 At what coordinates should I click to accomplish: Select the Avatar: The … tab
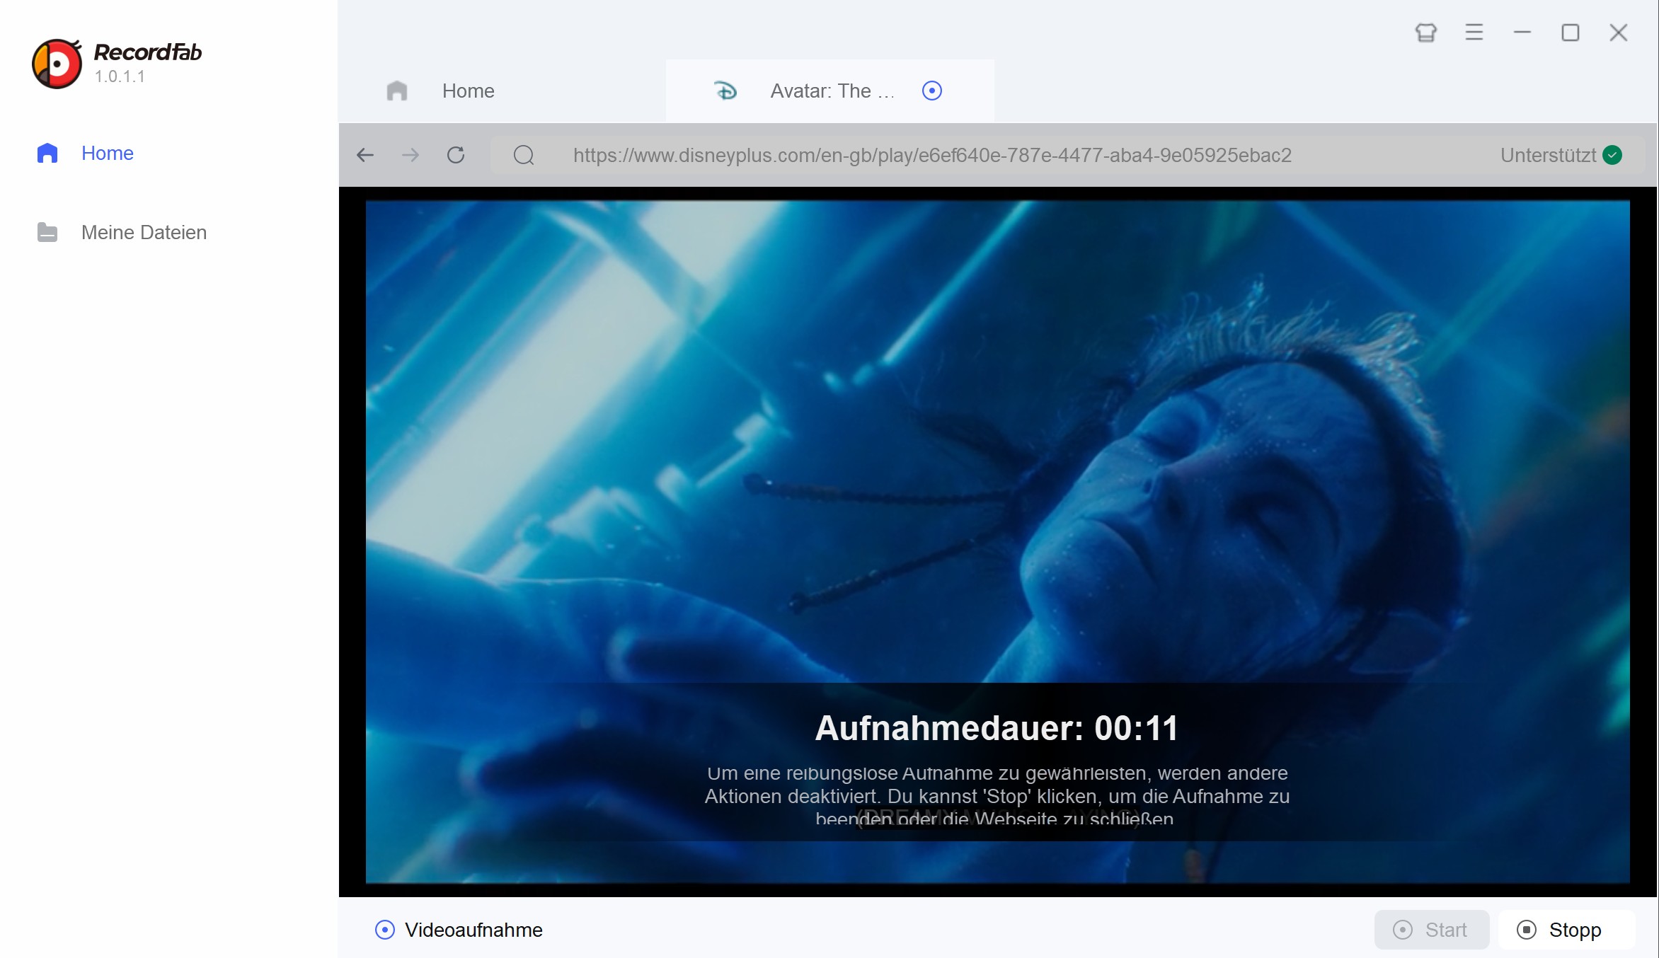(x=829, y=91)
